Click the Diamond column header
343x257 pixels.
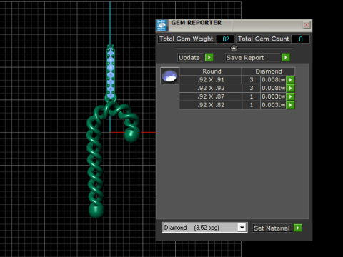pyautogui.click(x=269, y=71)
